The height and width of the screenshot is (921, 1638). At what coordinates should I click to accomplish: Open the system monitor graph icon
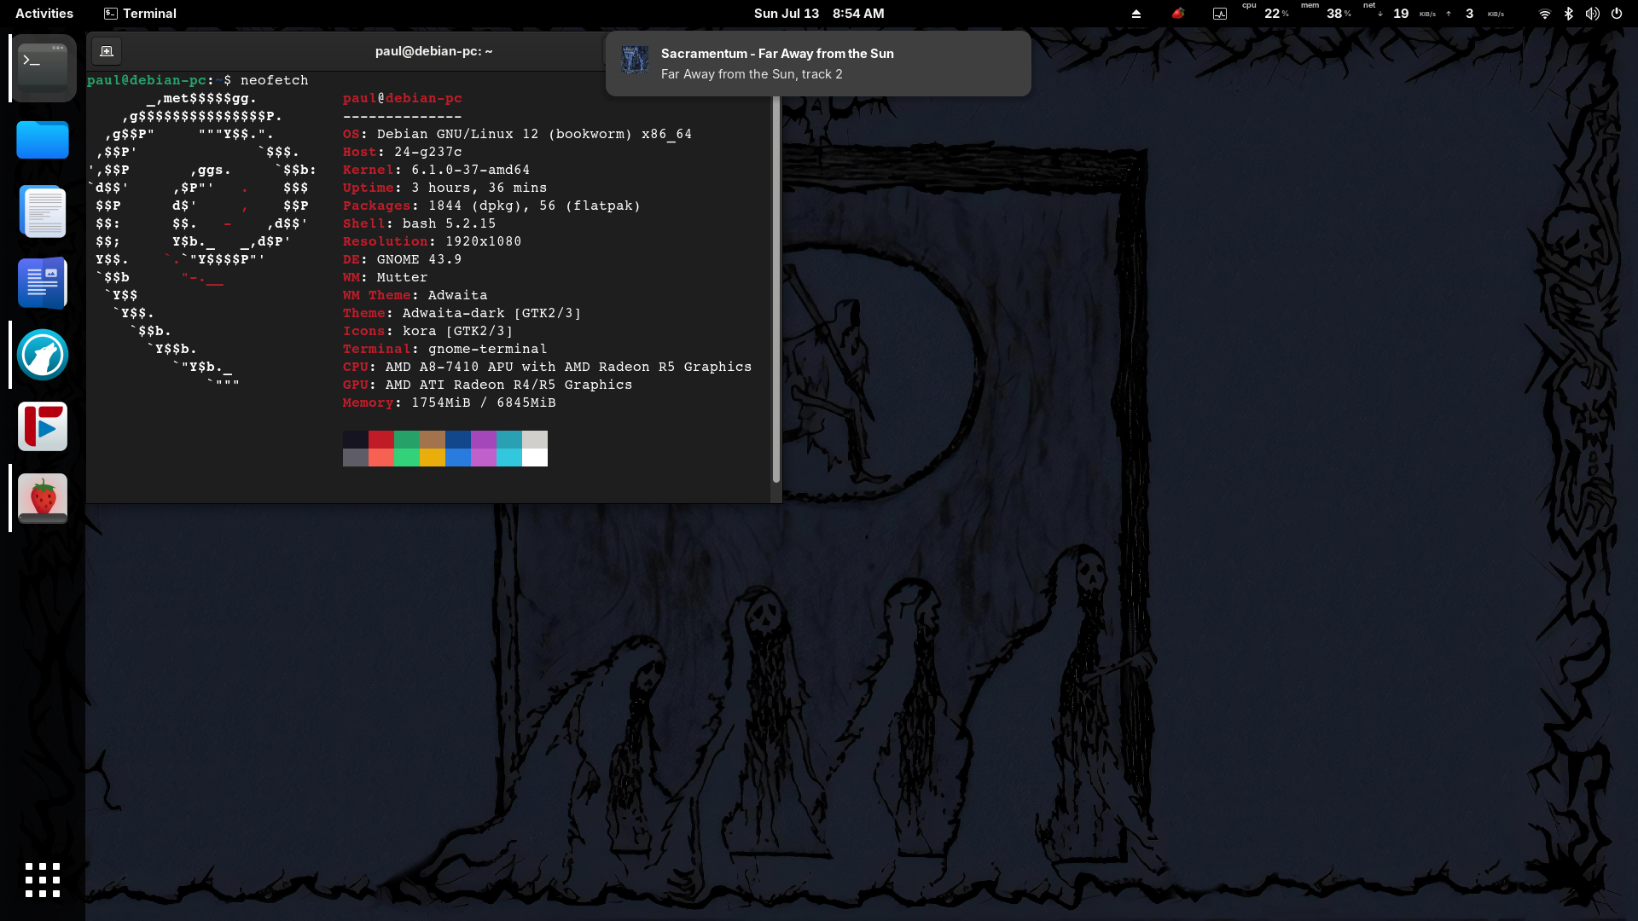(x=1220, y=14)
